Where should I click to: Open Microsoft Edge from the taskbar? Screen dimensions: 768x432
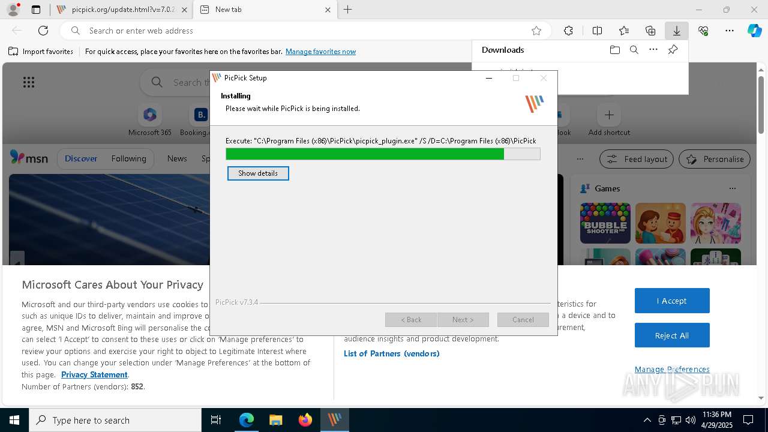point(246,420)
